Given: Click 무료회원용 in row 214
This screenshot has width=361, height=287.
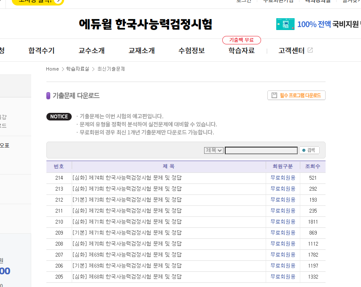Looking at the screenshot, I should (283, 178).
